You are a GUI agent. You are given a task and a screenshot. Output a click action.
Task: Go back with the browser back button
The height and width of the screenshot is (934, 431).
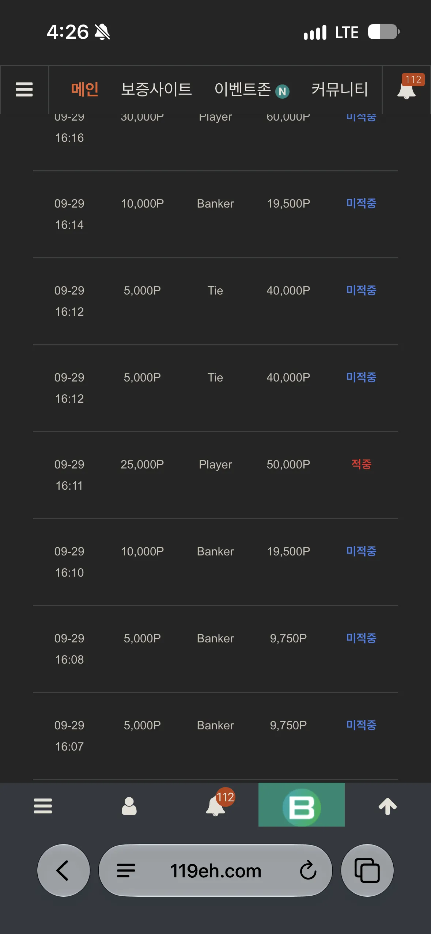[x=64, y=870]
